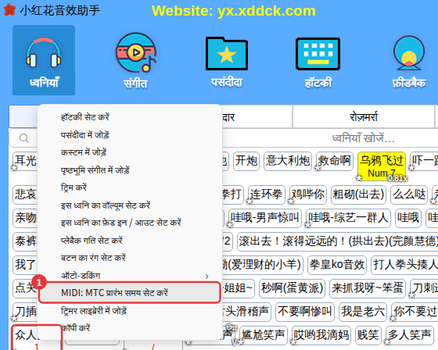Viewport: 438px width, 350px height.
Task: Open the हॉटकी keyboard section
Action: click(318, 62)
